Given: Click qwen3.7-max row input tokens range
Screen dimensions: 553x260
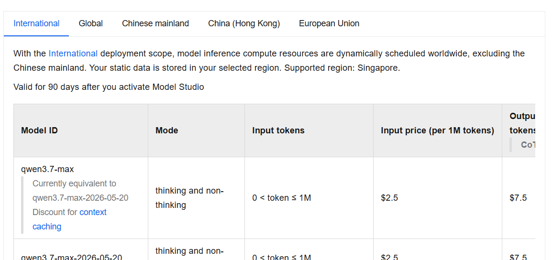Looking at the screenshot, I should click(x=281, y=198).
